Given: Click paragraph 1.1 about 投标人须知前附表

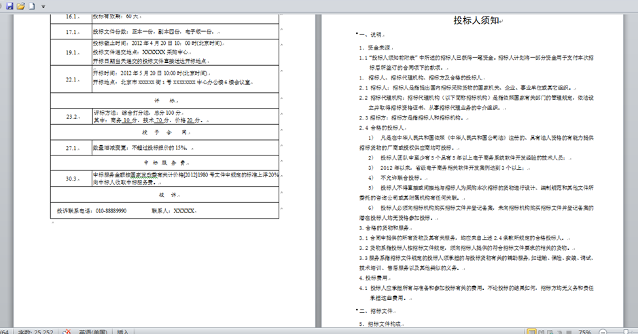Looking at the screenshot, I should tap(476, 62).
